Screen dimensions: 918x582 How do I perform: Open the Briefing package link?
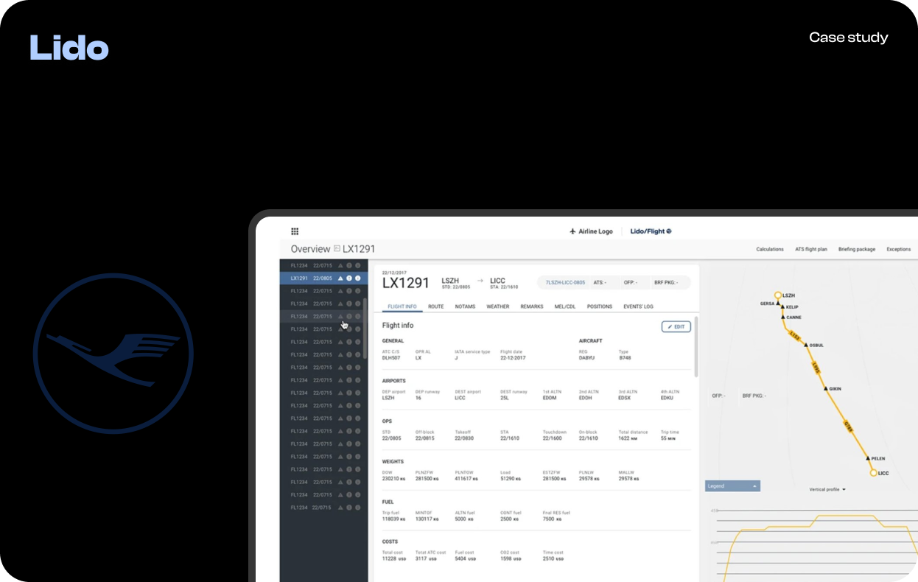tap(857, 249)
